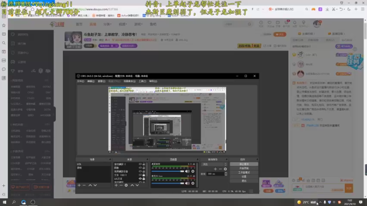Open browser sidebar search icon

tap(4, 43)
